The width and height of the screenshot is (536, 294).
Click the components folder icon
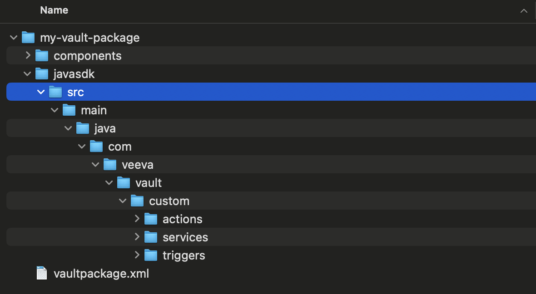42,55
